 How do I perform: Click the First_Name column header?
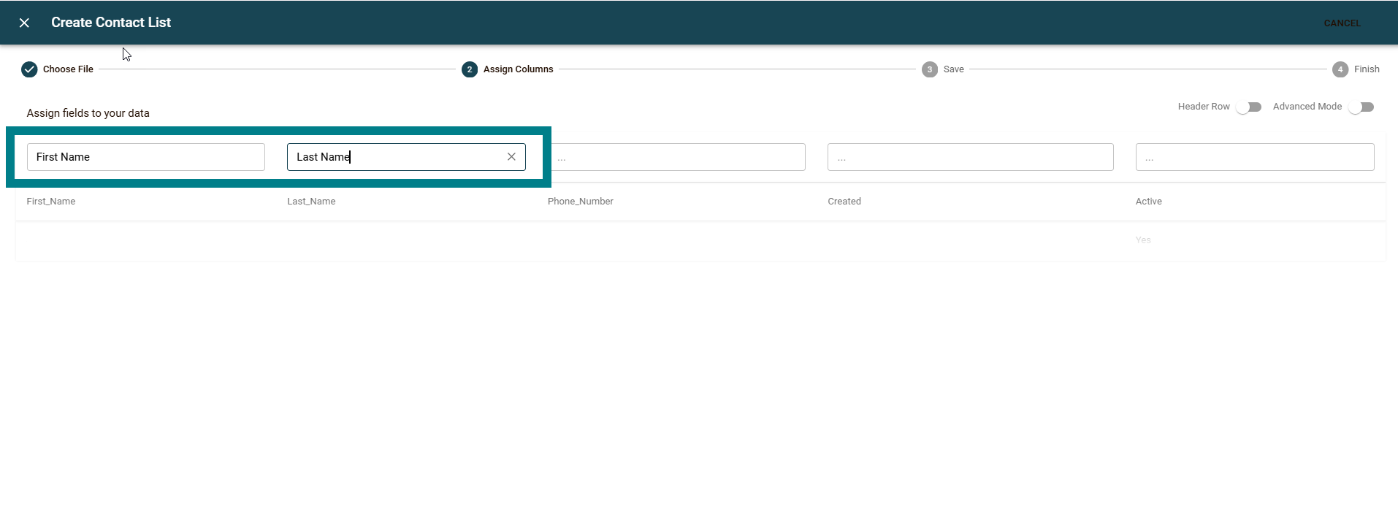[x=51, y=202]
